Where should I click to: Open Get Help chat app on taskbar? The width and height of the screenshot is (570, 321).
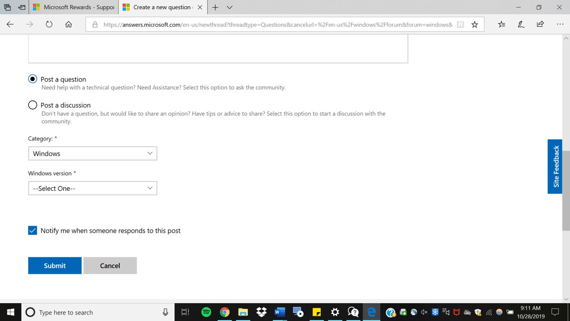point(353,312)
